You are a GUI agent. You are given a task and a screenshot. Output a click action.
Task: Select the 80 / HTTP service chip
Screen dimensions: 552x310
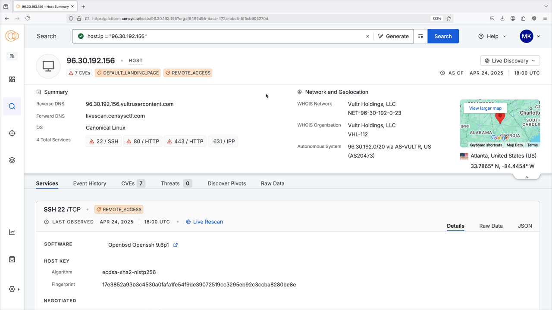tap(143, 141)
